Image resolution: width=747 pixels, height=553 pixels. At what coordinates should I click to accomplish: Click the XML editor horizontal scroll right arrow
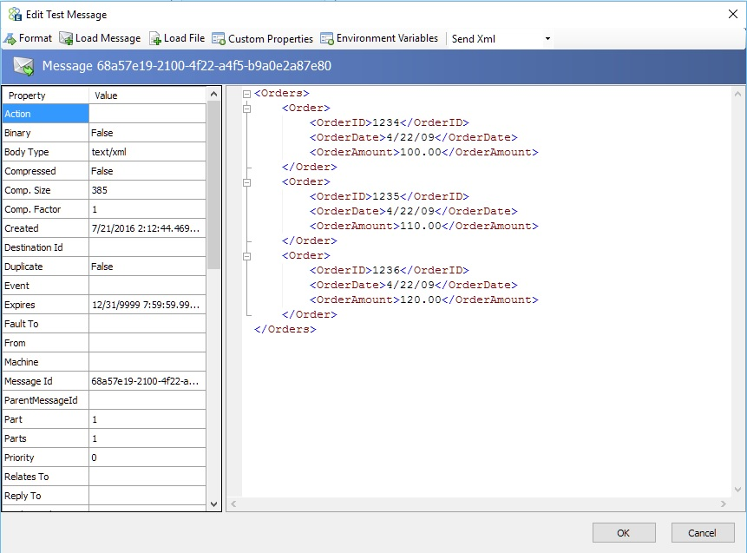pos(724,504)
